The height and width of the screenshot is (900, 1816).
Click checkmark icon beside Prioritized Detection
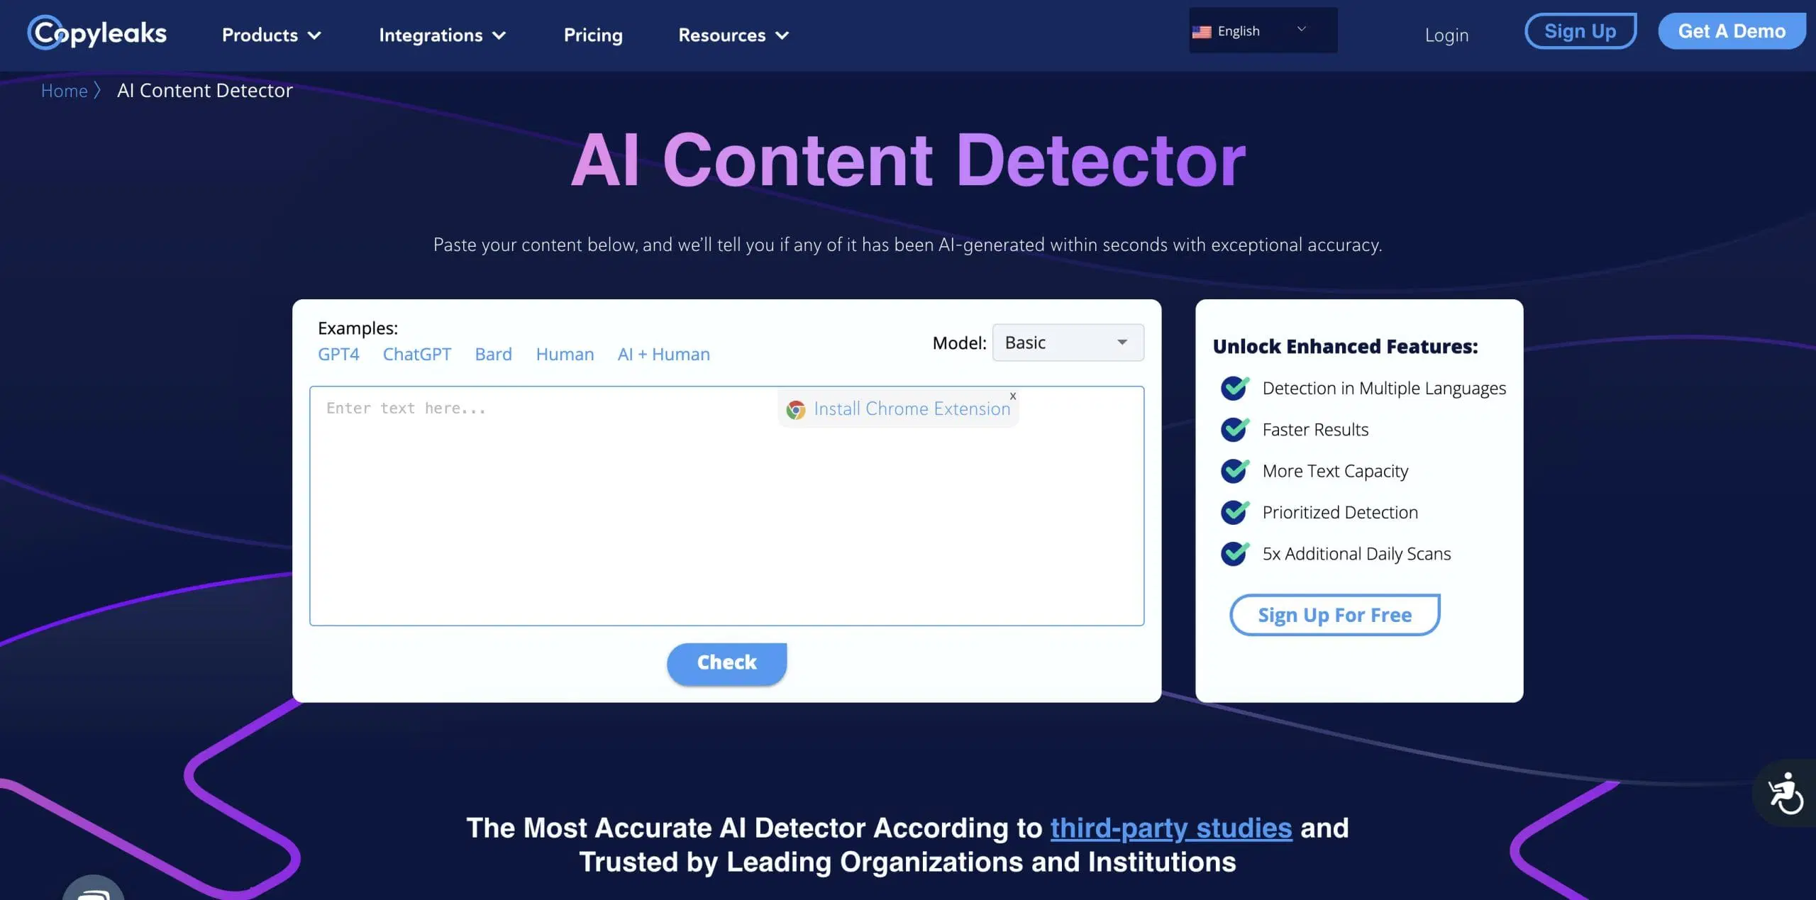1235,512
